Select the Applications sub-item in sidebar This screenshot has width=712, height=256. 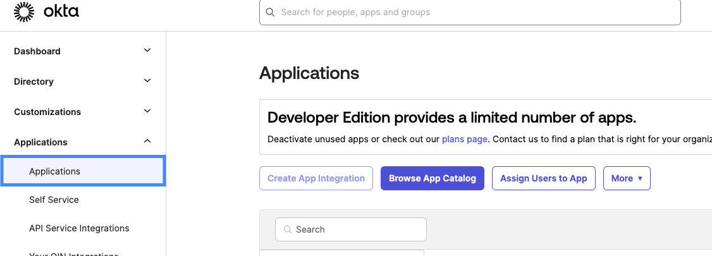click(83, 171)
